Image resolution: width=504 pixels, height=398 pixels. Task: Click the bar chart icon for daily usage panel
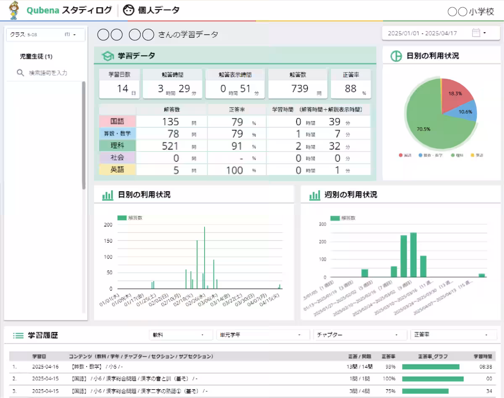108,195
